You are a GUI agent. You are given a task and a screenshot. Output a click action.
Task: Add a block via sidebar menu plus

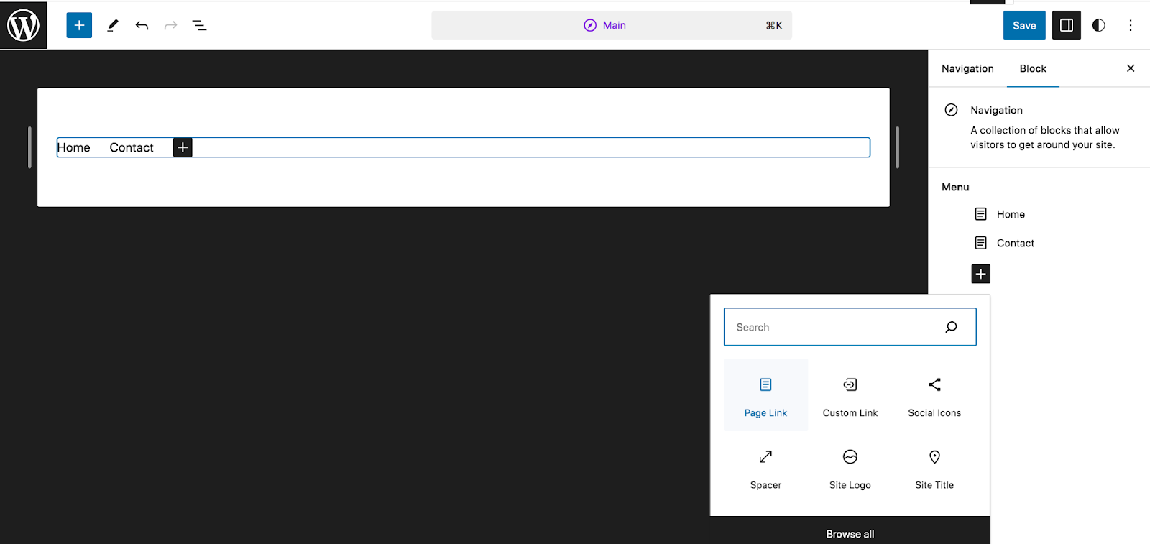click(x=980, y=274)
